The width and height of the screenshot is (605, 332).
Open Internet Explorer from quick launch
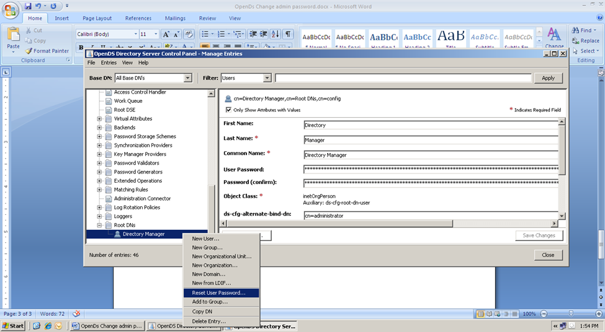tap(48, 326)
